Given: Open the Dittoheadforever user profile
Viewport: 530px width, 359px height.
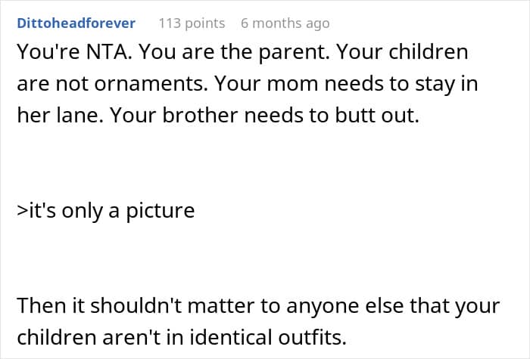Looking at the screenshot, I should click(76, 23).
